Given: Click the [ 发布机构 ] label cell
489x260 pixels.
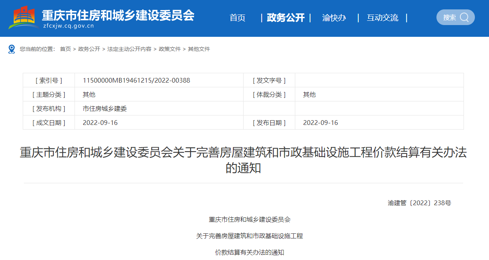Looking at the screenshot, I should click(x=49, y=108).
